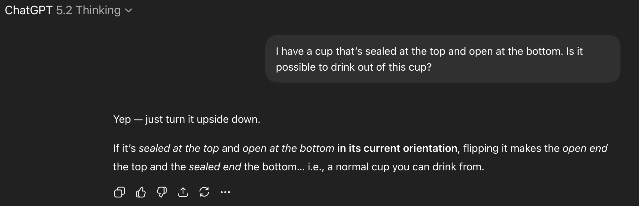Mark the response with thumbs down
The width and height of the screenshot is (639, 206).
point(162,192)
